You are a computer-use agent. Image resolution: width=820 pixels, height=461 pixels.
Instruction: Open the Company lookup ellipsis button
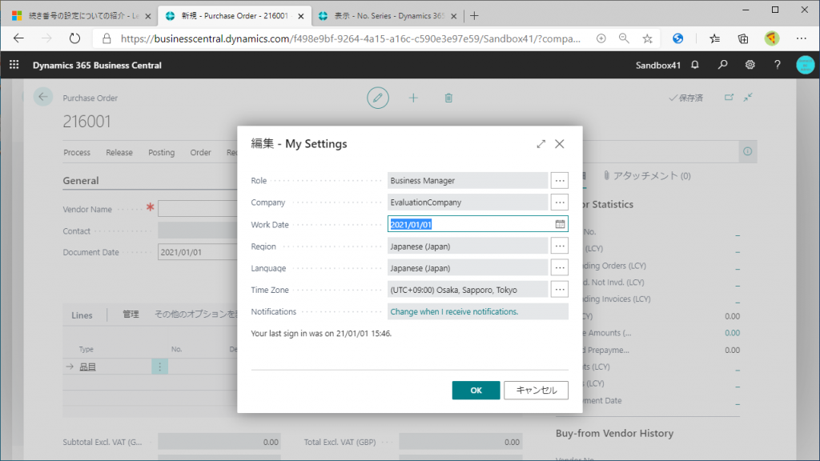point(560,202)
